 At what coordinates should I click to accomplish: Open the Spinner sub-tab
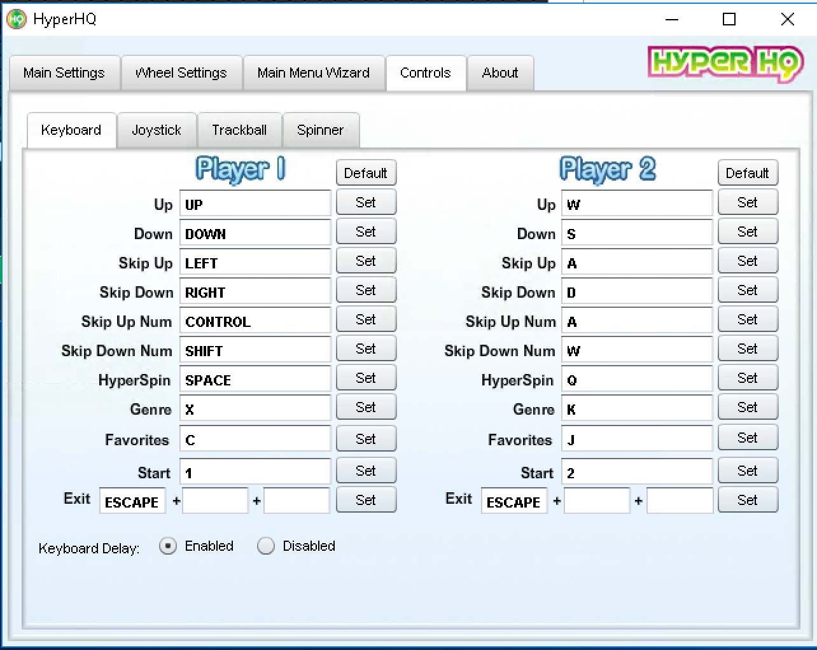point(321,130)
